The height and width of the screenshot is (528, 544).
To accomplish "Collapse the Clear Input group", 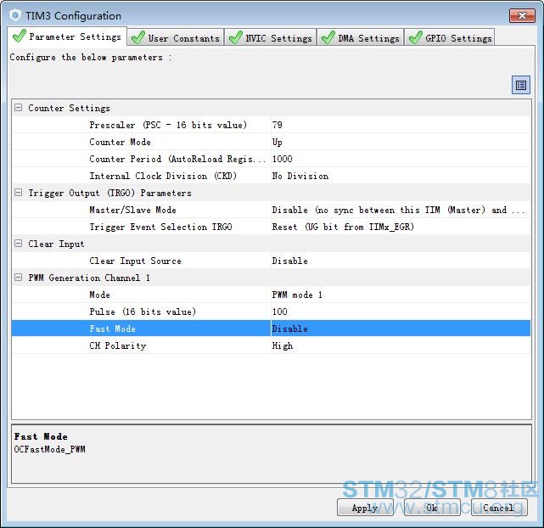I will tap(18, 243).
